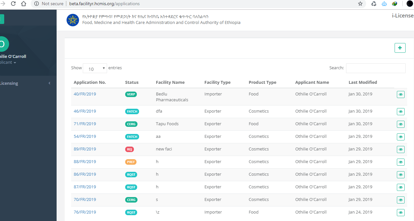Expand the Licensing sidebar chevron
Screen dimensions: 414x221
[x=49, y=83]
